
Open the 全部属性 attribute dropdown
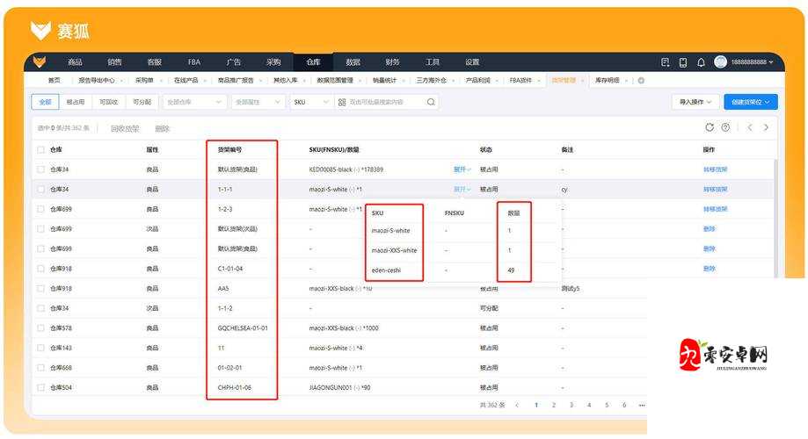[x=258, y=102]
